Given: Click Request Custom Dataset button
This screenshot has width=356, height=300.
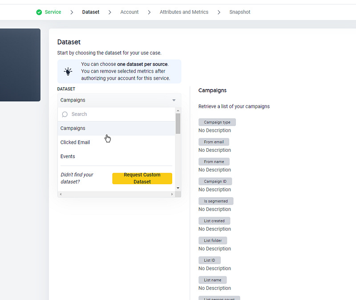Looking at the screenshot, I should pos(142,178).
